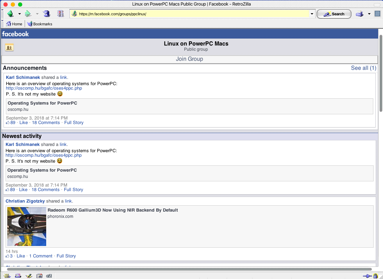Print the page with the printer icon
The height and width of the screenshot is (279, 383).
click(359, 14)
